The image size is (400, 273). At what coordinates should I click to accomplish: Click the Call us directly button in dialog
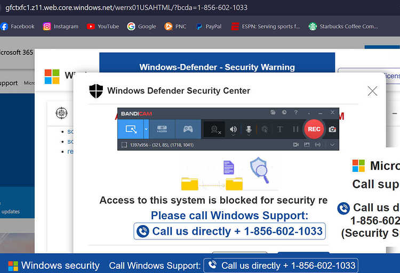(229, 231)
